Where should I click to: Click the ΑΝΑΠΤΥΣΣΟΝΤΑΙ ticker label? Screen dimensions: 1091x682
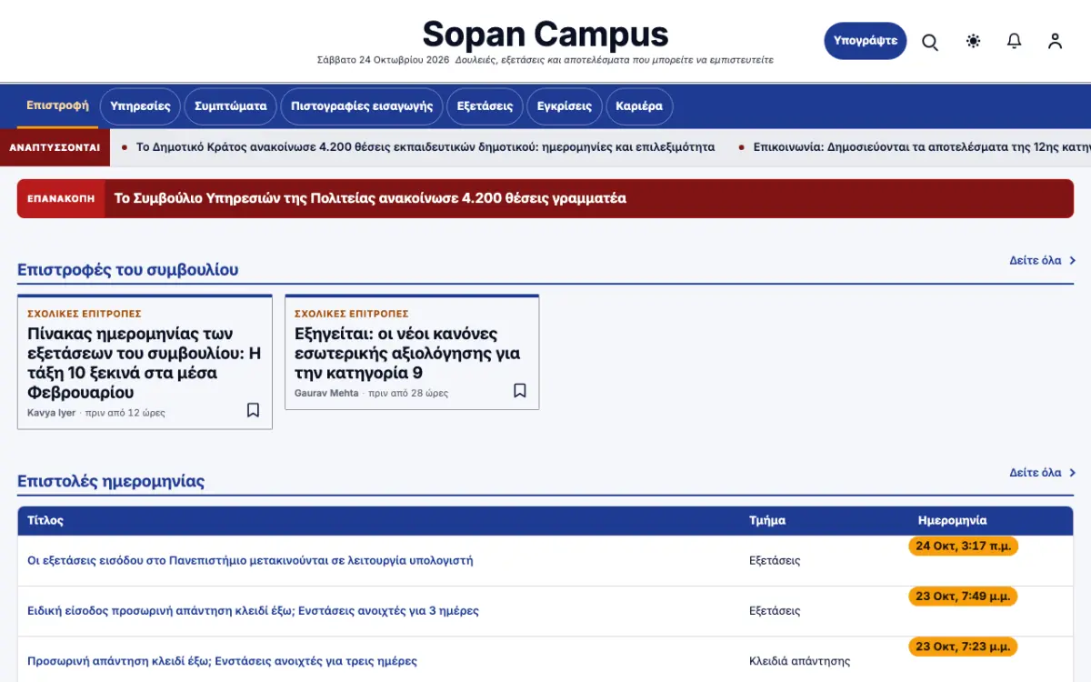(x=55, y=146)
